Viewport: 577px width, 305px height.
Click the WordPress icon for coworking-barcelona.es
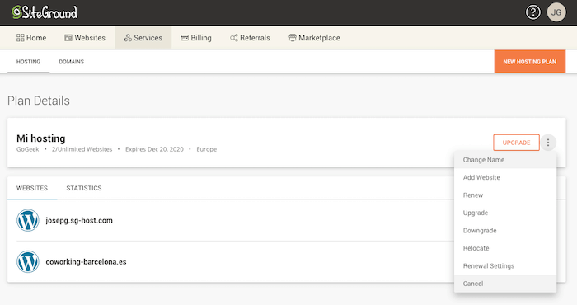27,262
